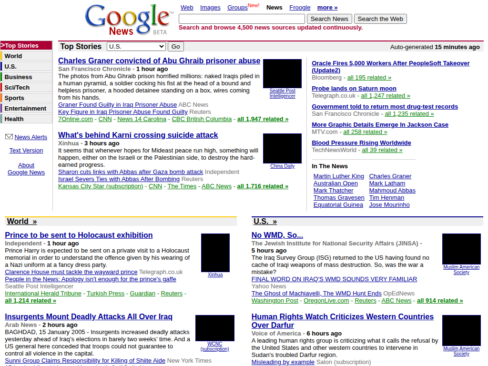Image resolution: width=488 pixels, height=366 pixels.
Task: Open Government told to return drug-test records
Action: pos(385,106)
